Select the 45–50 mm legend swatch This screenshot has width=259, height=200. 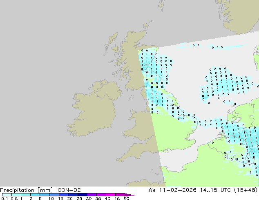click(x=120, y=195)
